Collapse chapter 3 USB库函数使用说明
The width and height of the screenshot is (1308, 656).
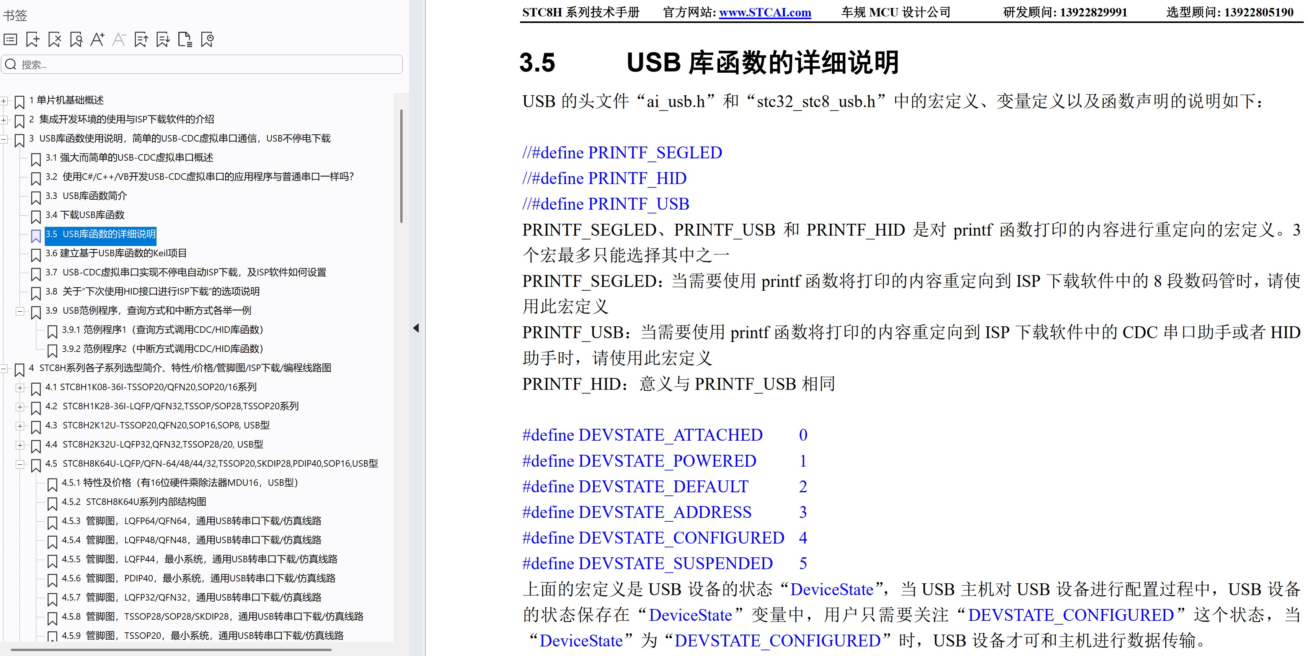(3, 139)
